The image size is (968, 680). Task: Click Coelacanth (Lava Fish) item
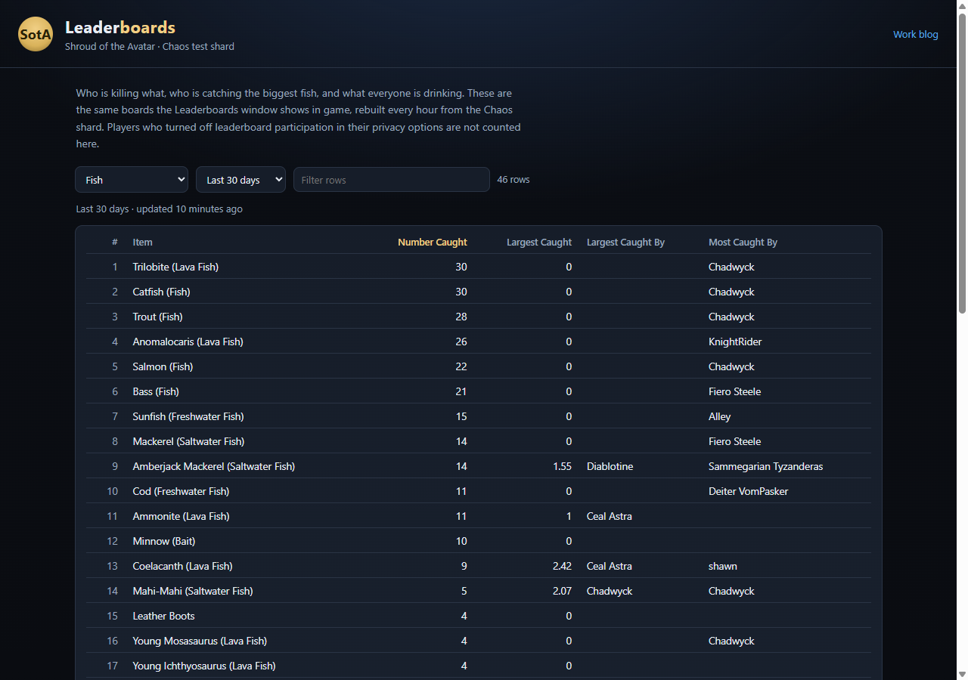click(182, 566)
